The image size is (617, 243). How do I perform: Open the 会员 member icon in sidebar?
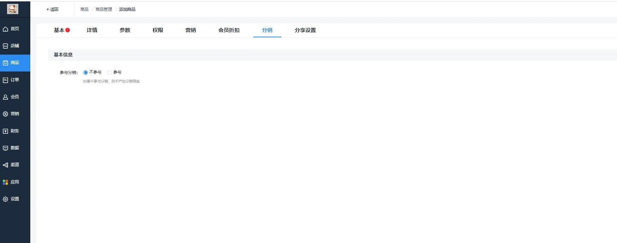(6, 97)
